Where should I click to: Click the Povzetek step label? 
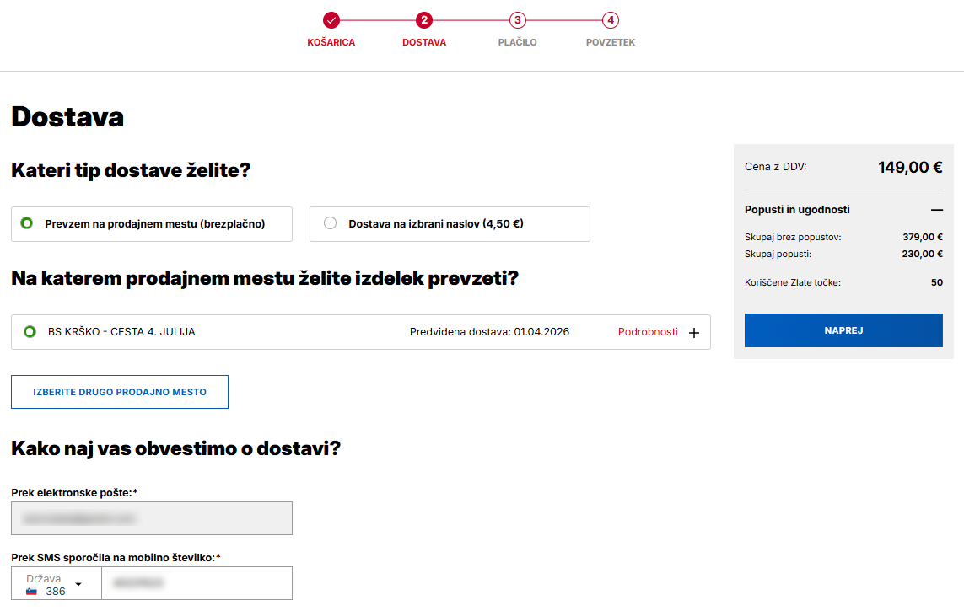[x=611, y=42]
